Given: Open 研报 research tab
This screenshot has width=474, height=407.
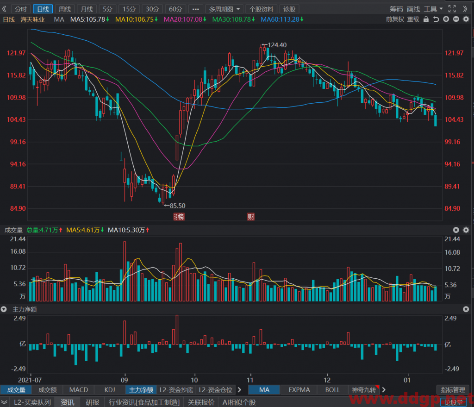Looking at the screenshot, I should point(92,402).
